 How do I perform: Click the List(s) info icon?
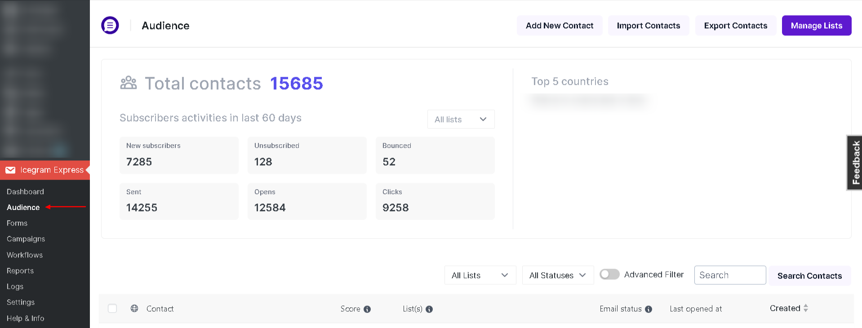click(x=429, y=309)
